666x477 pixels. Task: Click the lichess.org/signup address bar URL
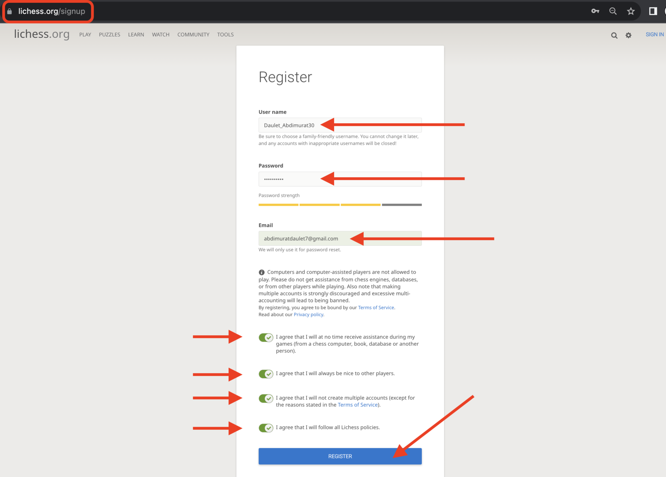coord(52,11)
